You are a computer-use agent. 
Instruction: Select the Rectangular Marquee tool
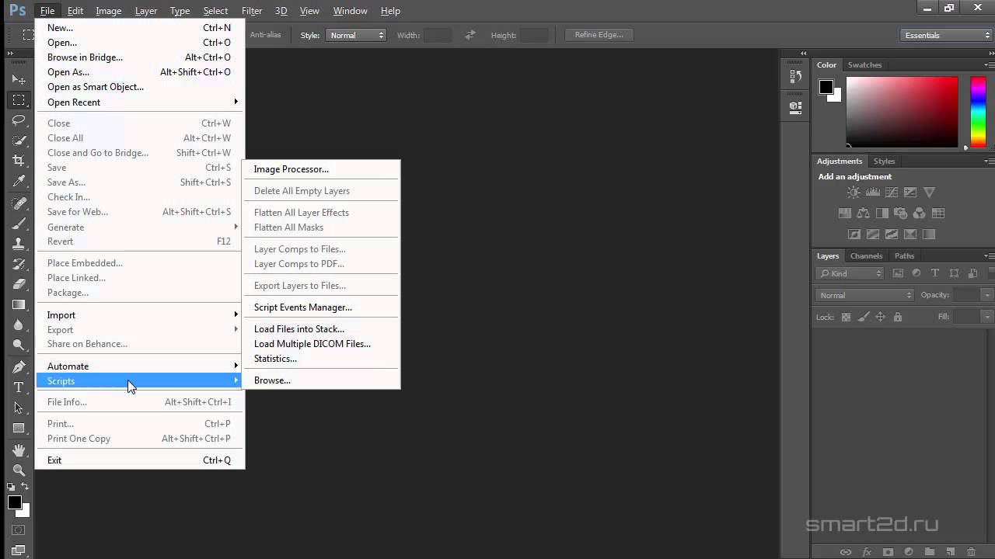point(19,100)
